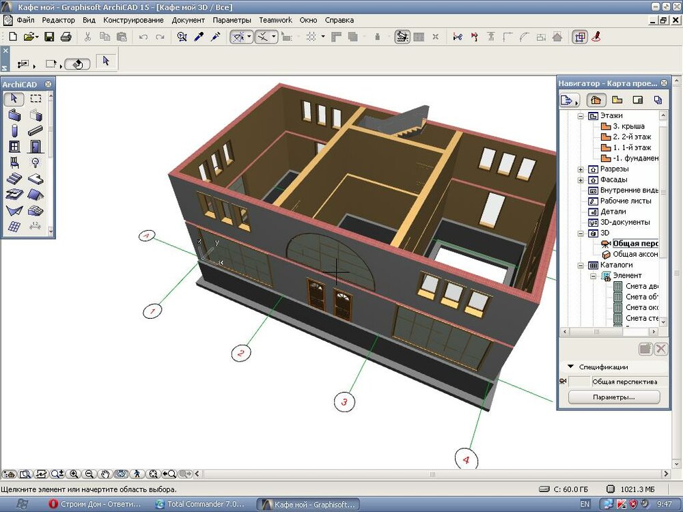The height and width of the screenshot is (512, 683).
Task: Collapse the Этажи tree node
Action: point(581,116)
